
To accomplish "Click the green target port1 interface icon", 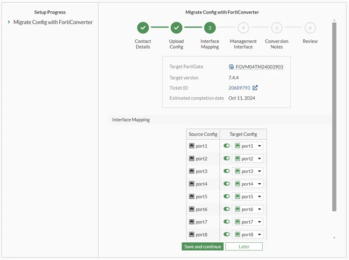I will coord(238,146).
